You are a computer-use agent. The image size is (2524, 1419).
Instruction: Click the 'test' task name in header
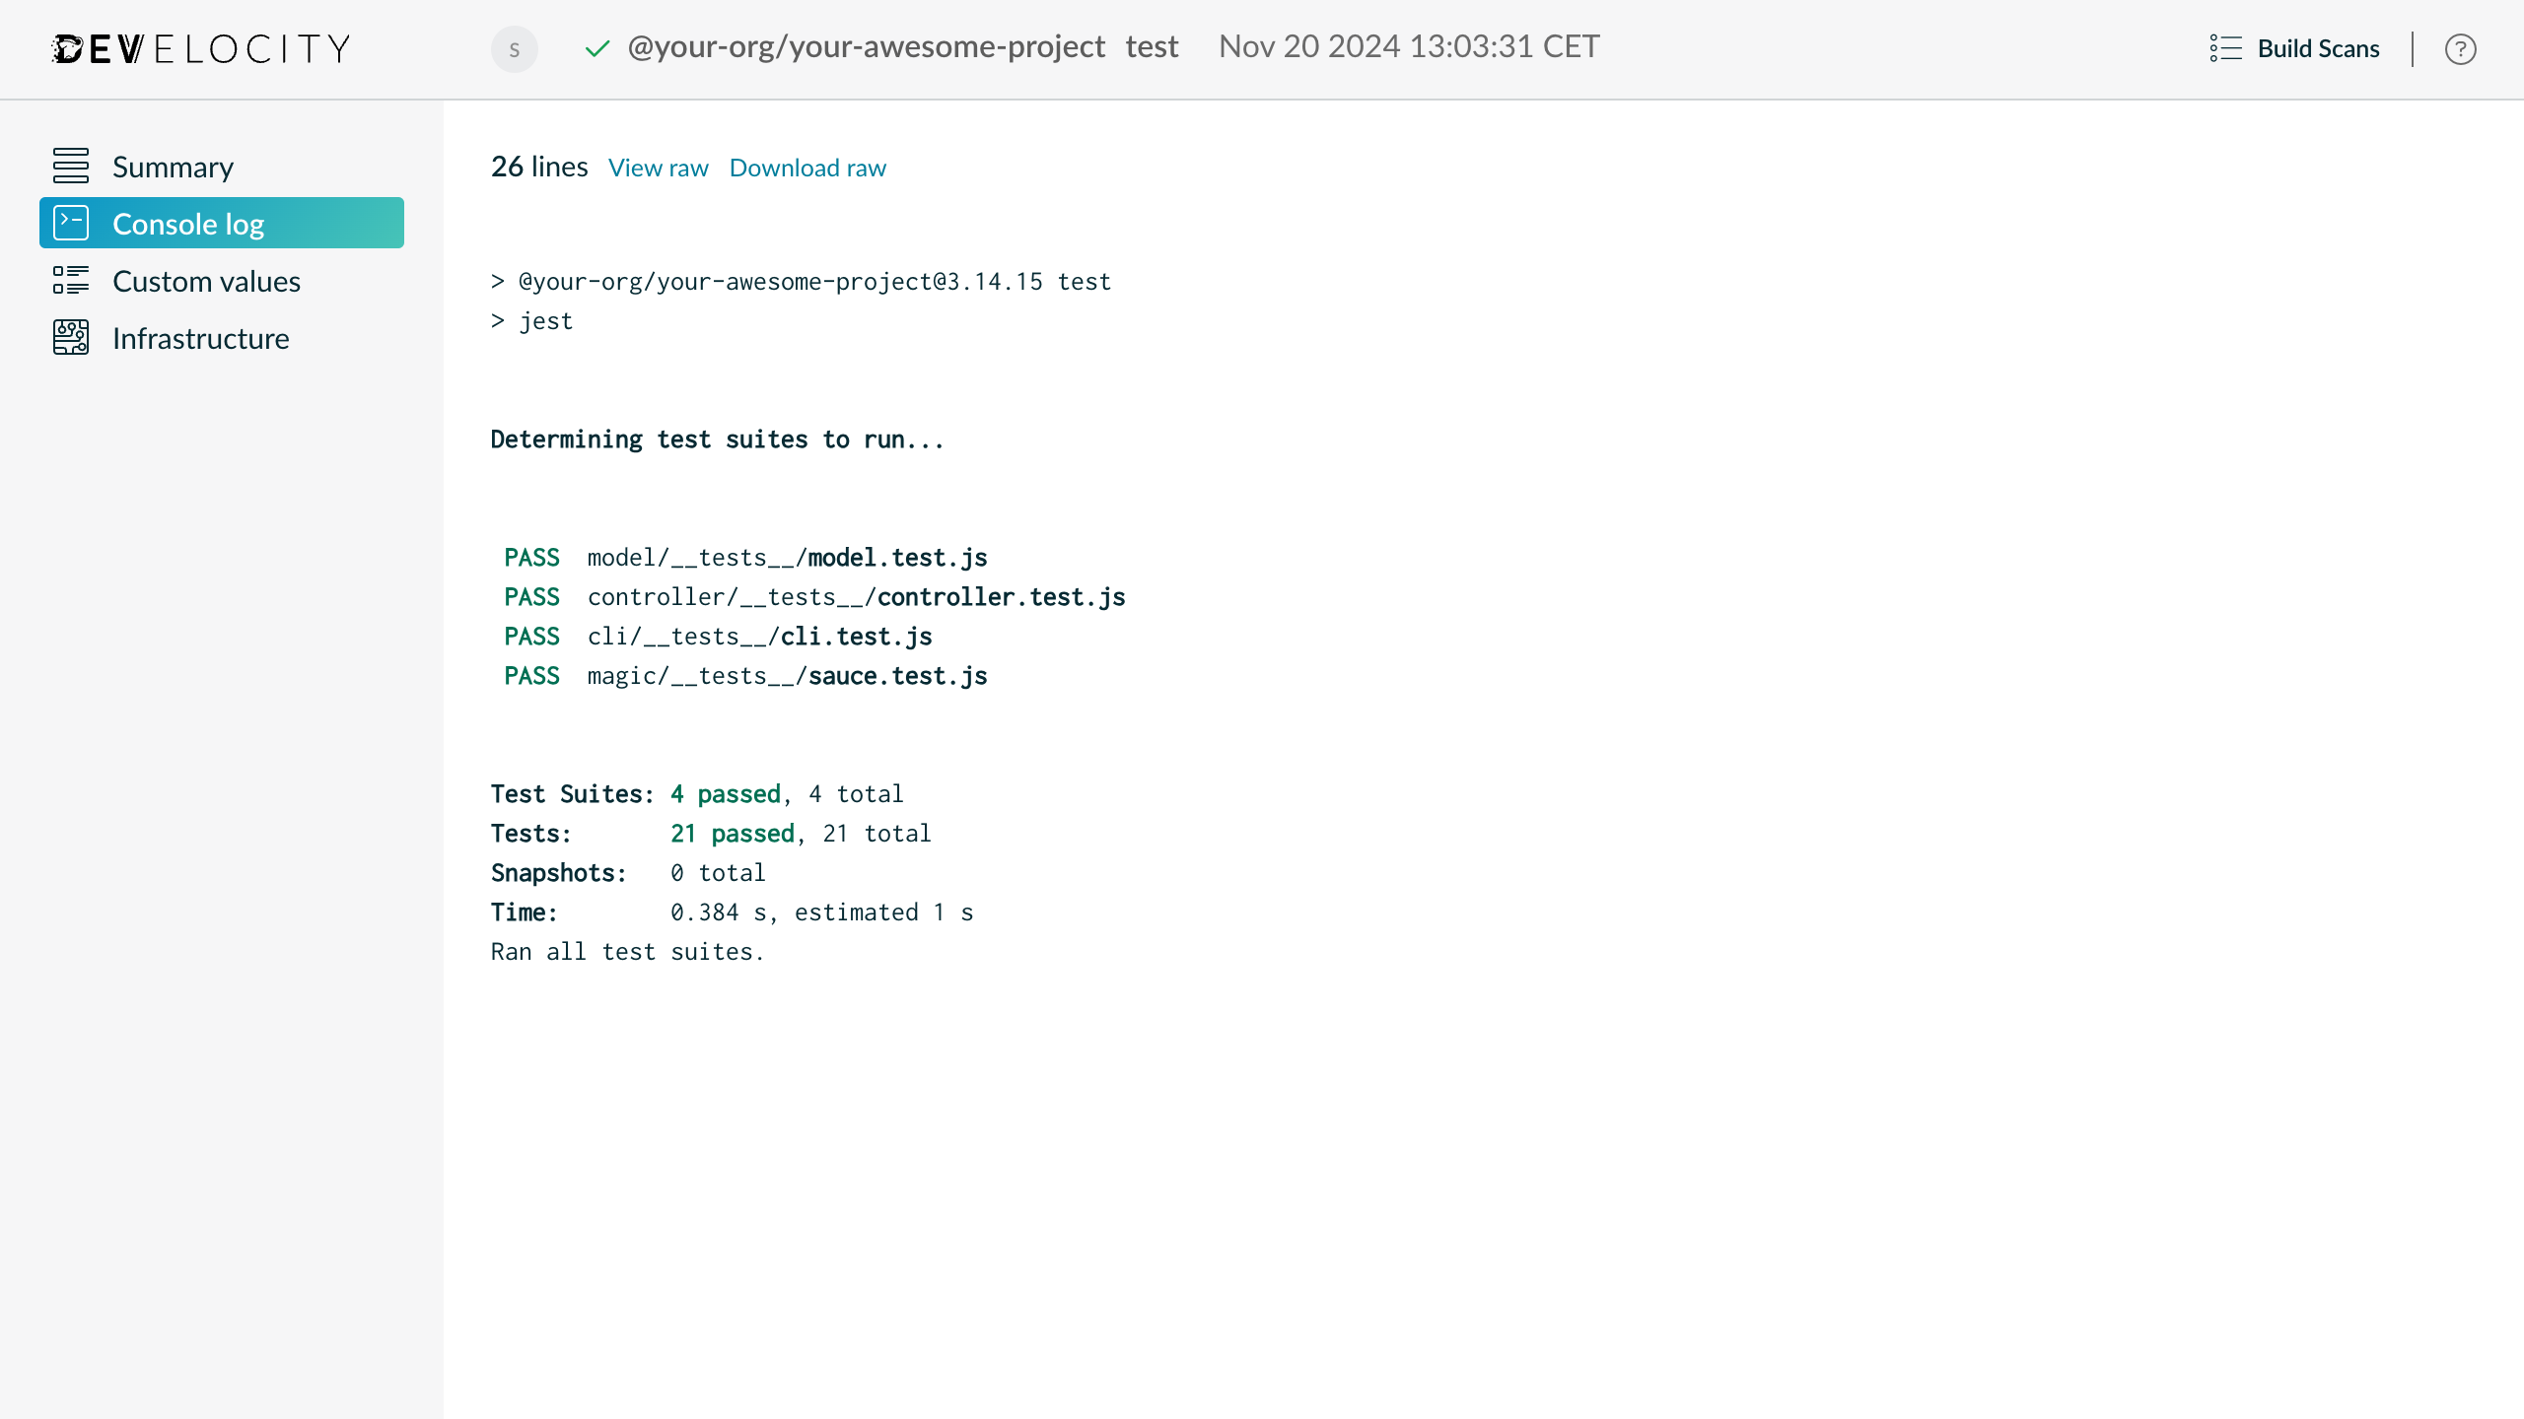click(x=1152, y=46)
